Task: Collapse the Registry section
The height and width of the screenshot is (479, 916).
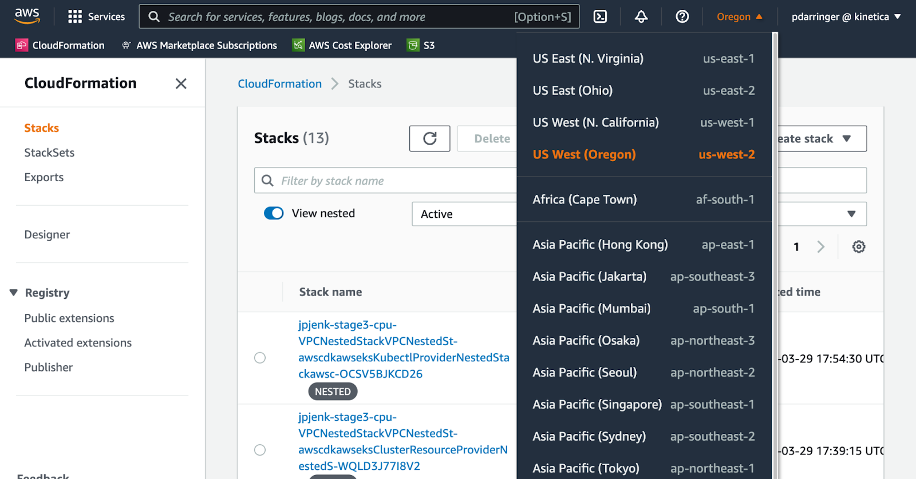Action: point(14,293)
